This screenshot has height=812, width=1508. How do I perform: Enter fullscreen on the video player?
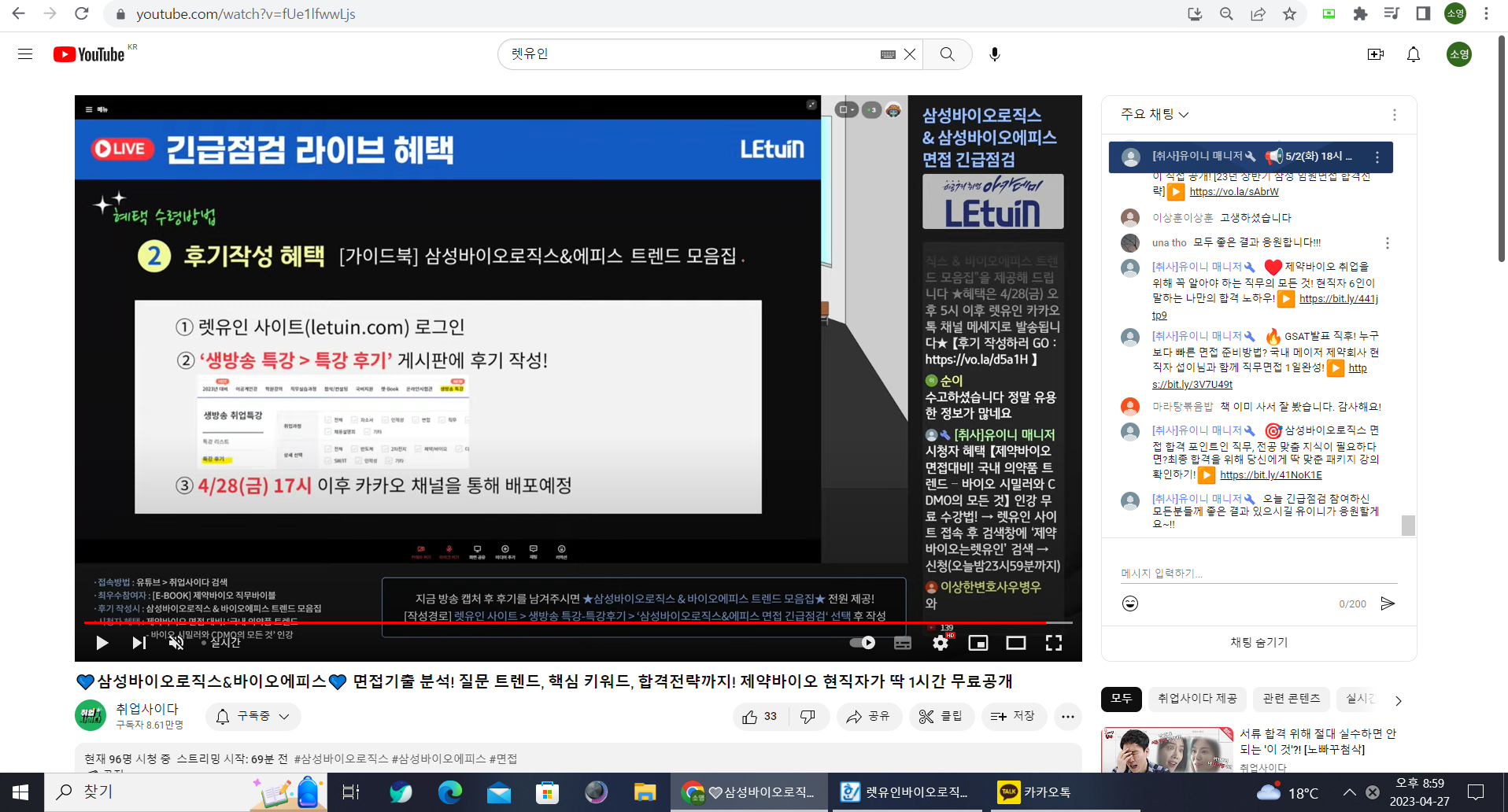coord(1054,643)
